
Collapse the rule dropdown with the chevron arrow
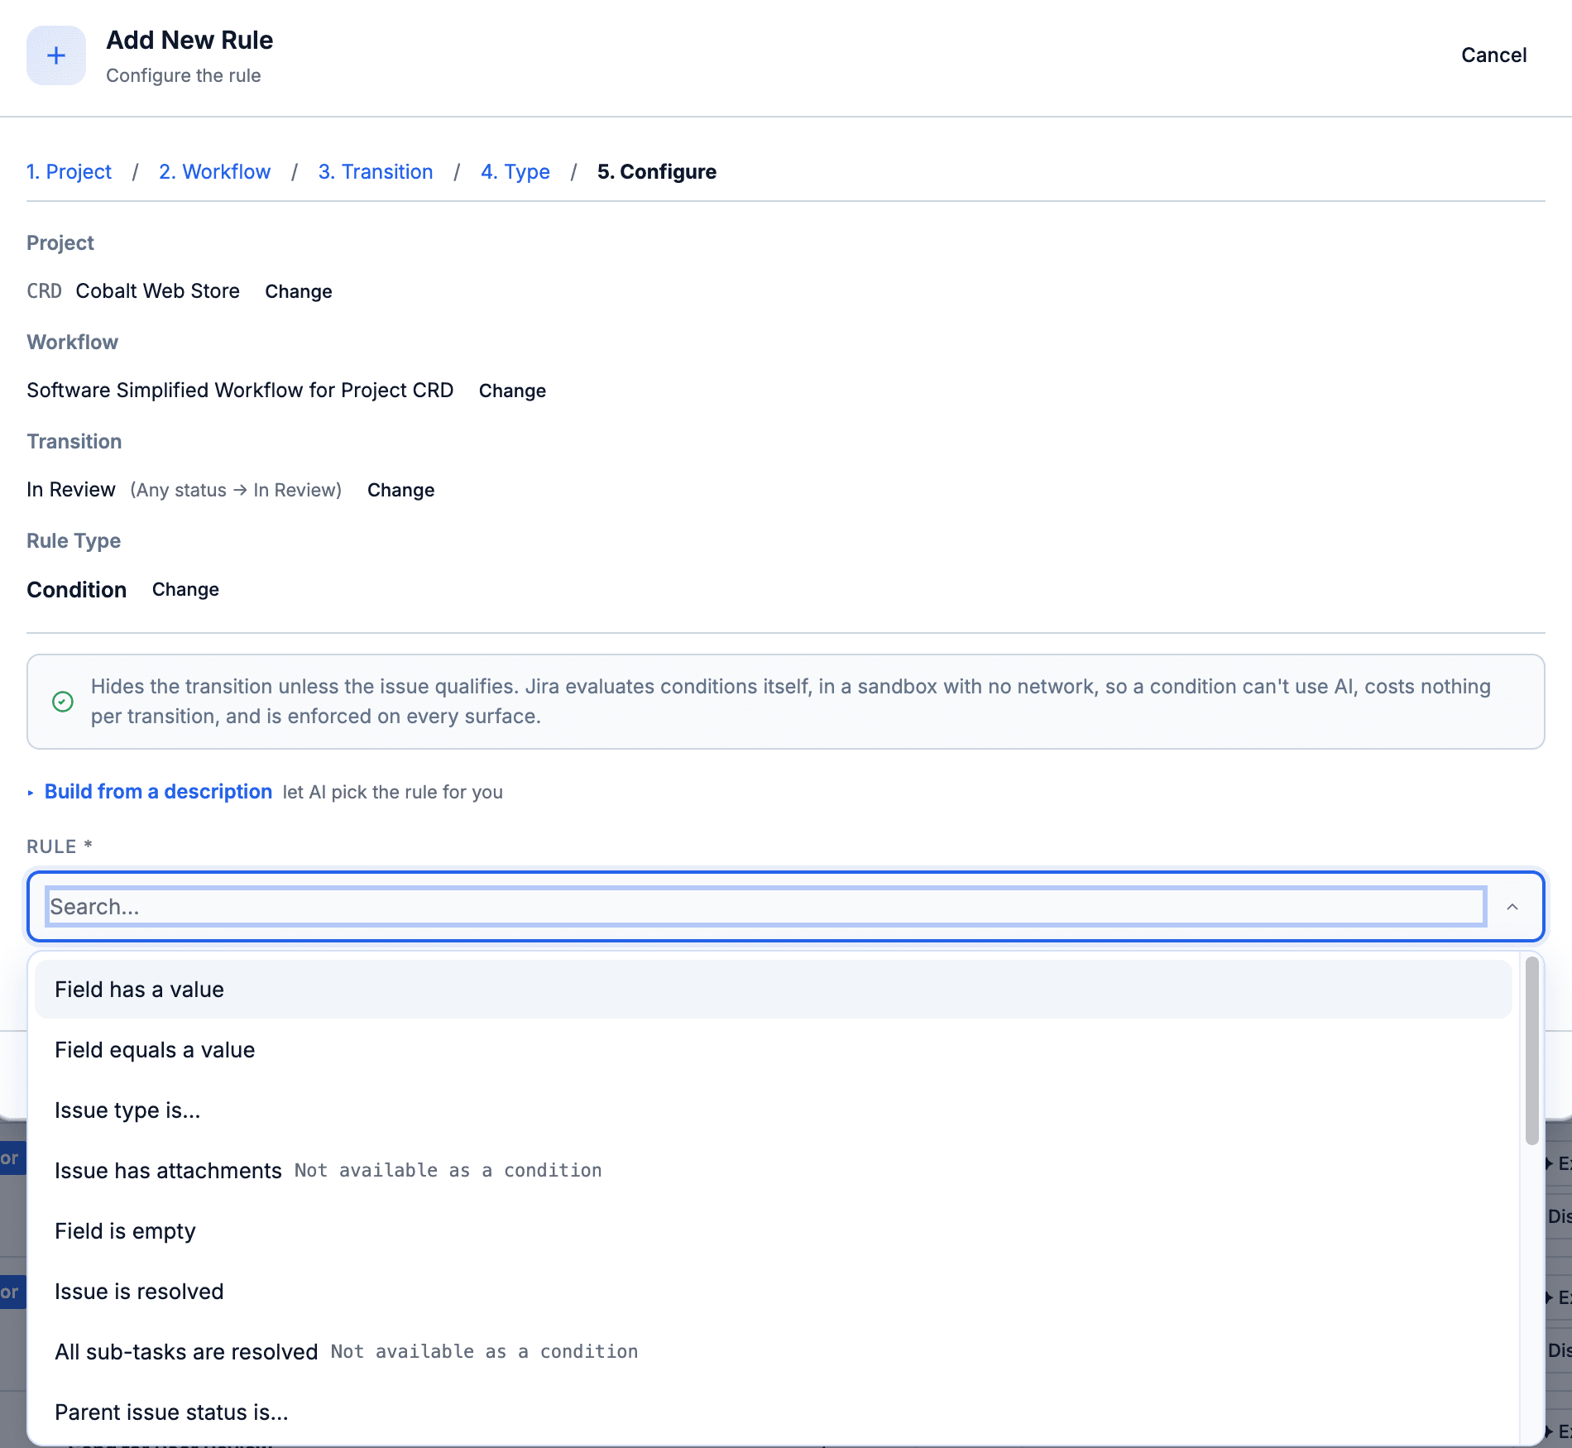coord(1512,907)
